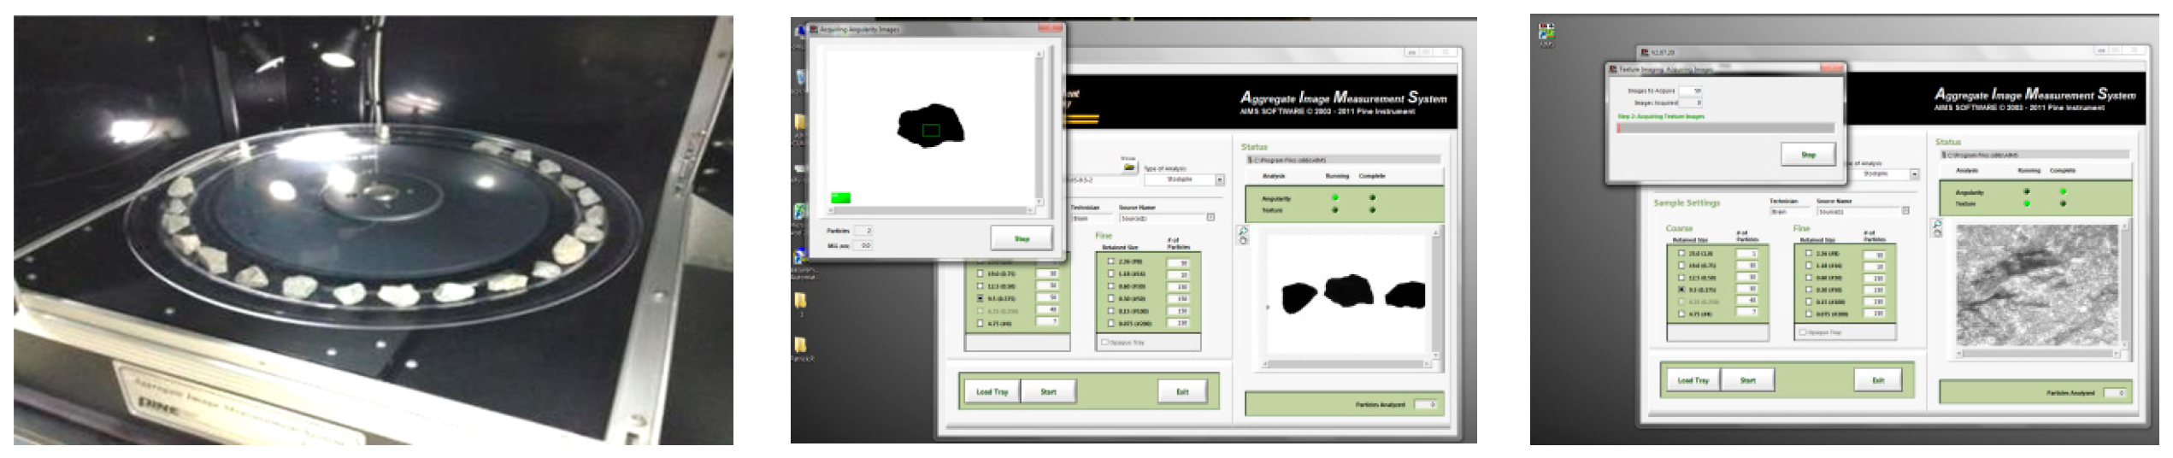Click Exit button in the silhouettes window

click(x=1182, y=391)
